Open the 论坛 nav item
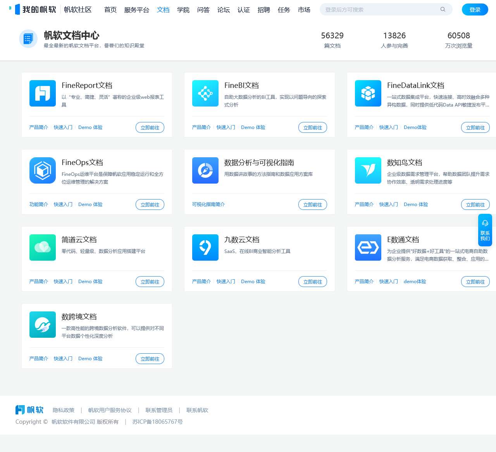Screen dimensions: 496x452 click(224, 10)
